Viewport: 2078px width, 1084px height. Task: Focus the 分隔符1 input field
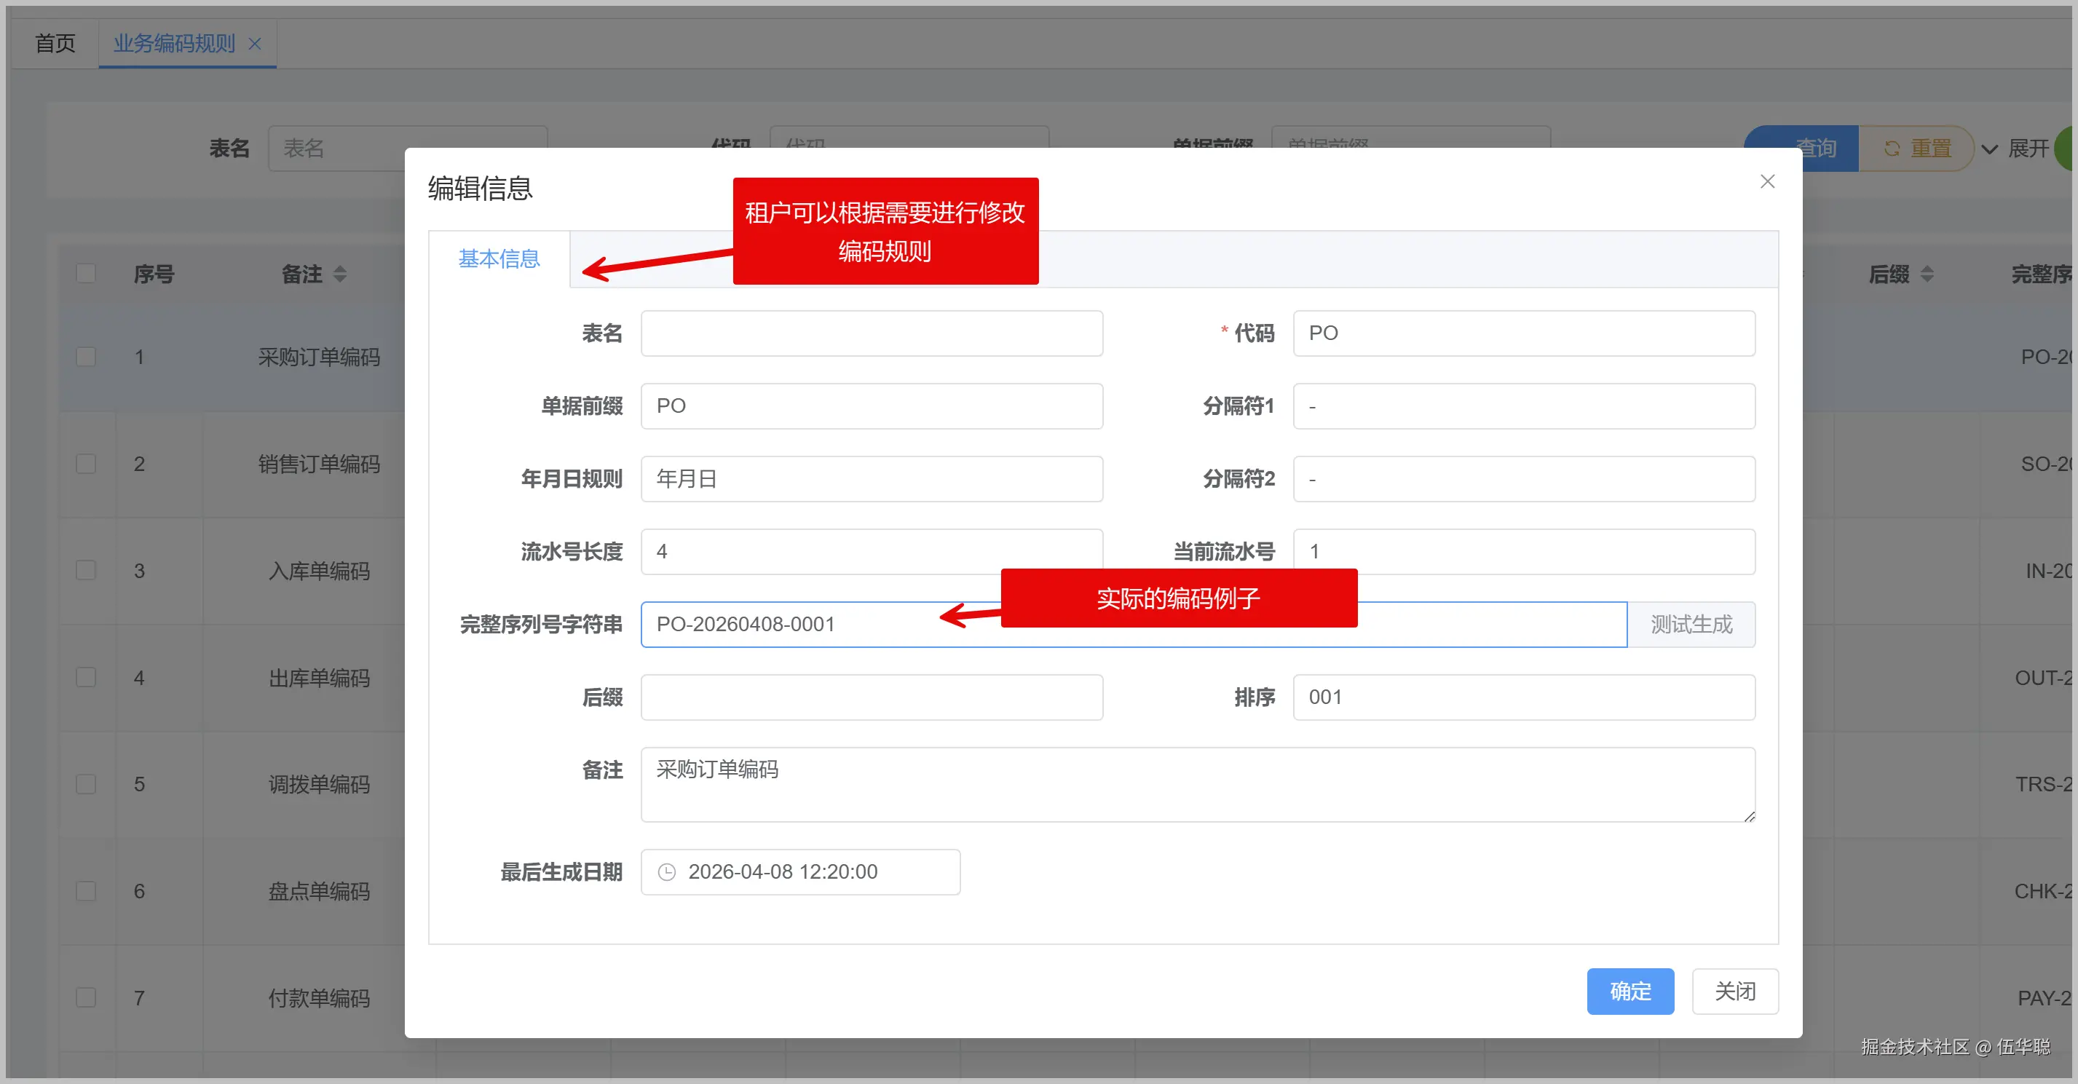pyautogui.click(x=1524, y=405)
